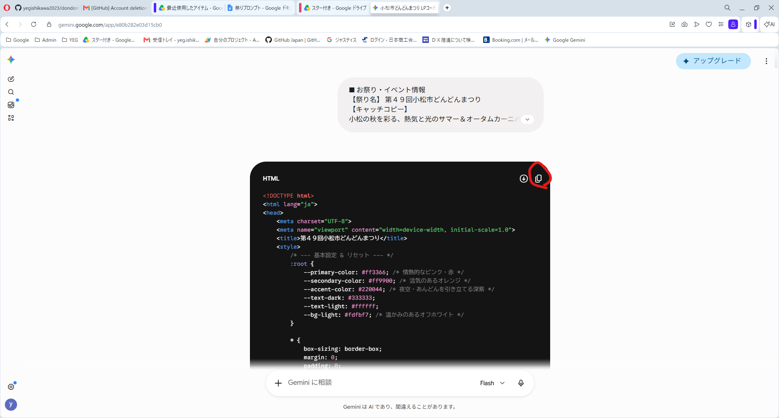The width and height of the screenshot is (779, 418).
Task: Click 'Gemini は AI であり' disclaimer text
Action: click(400, 407)
